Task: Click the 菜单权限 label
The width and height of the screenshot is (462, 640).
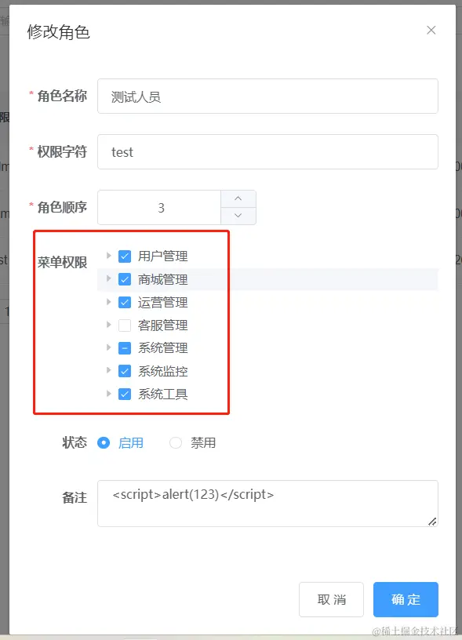Action: [62, 262]
